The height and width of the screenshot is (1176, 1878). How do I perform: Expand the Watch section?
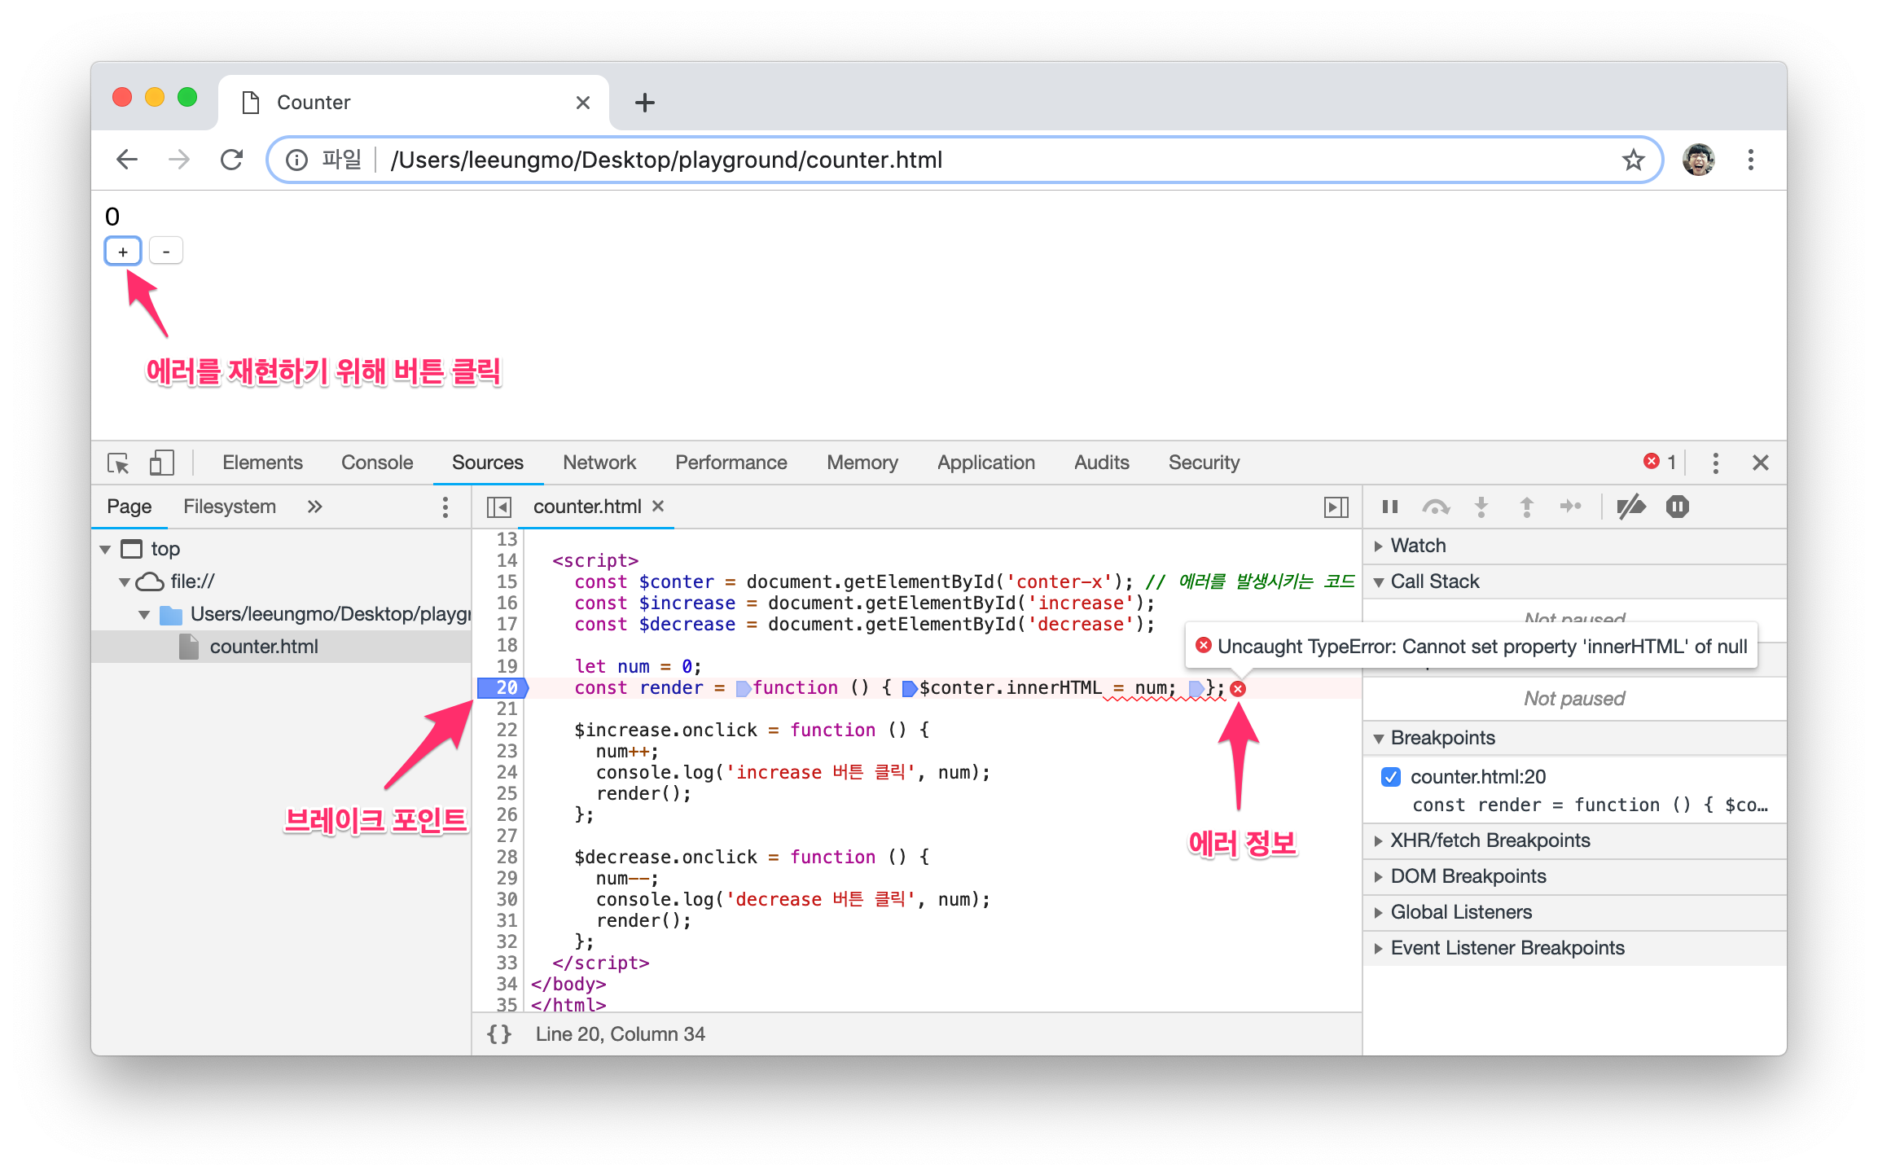pyautogui.click(x=1418, y=546)
